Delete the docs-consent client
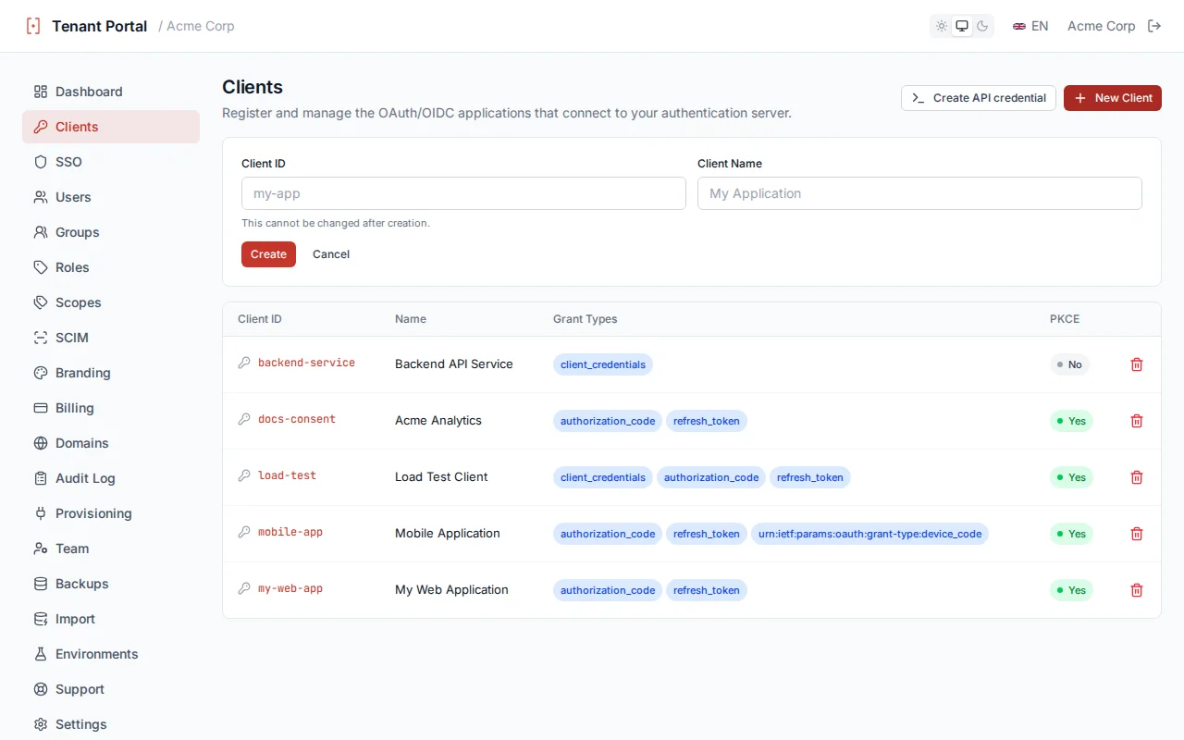Image resolution: width=1184 pixels, height=740 pixels. 1137,421
